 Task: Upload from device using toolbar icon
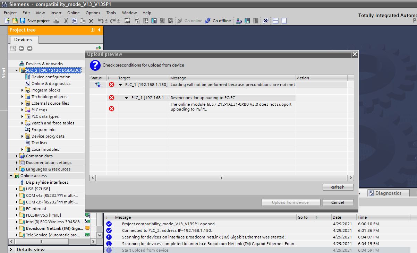coord(154,21)
